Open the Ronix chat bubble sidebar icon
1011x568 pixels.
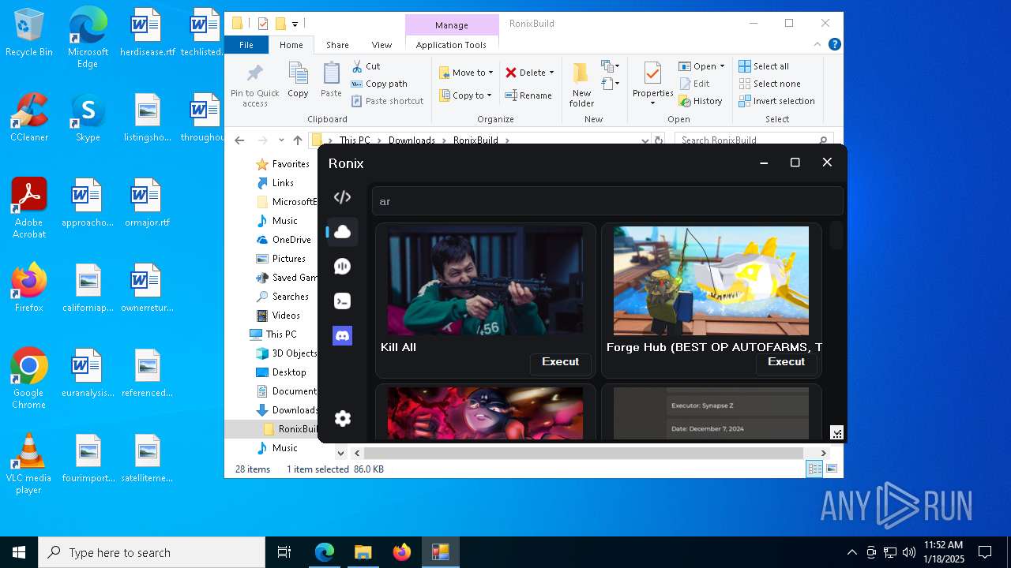pos(342,267)
